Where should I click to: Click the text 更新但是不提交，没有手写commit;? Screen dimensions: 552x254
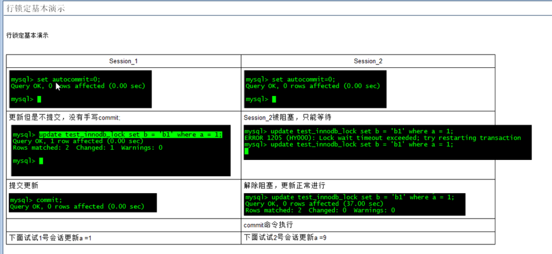click(65, 117)
